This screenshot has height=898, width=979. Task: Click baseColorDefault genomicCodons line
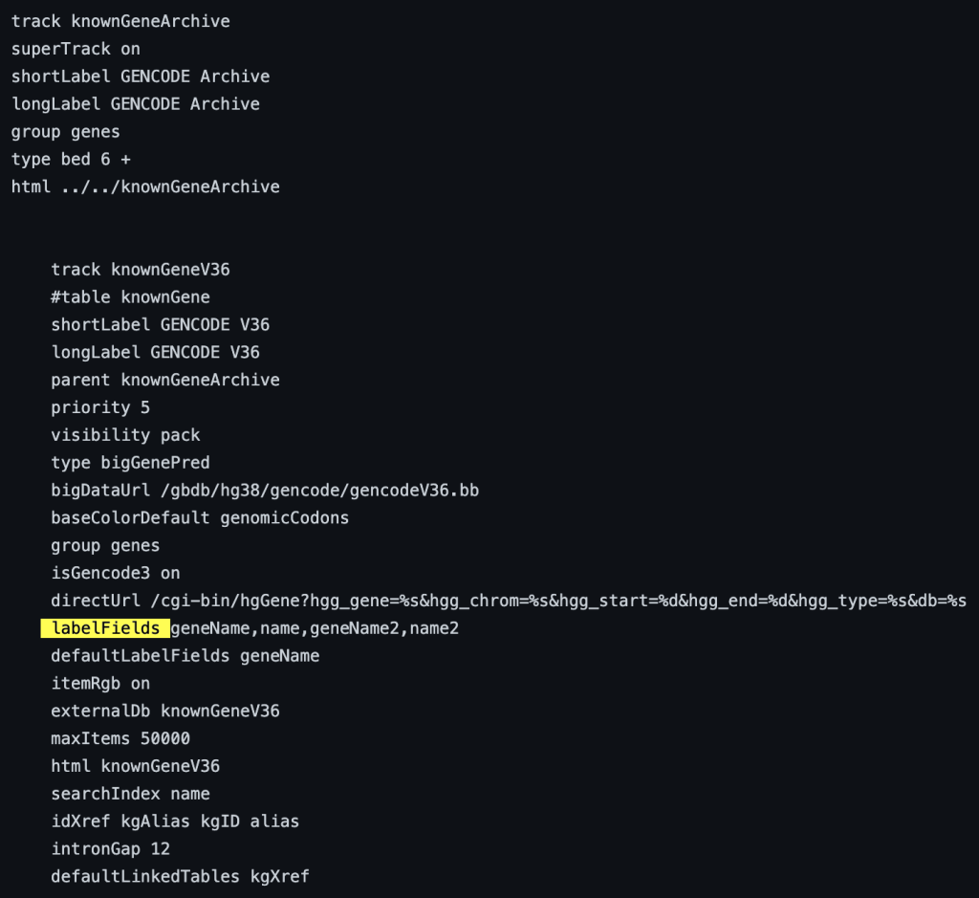point(200,517)
